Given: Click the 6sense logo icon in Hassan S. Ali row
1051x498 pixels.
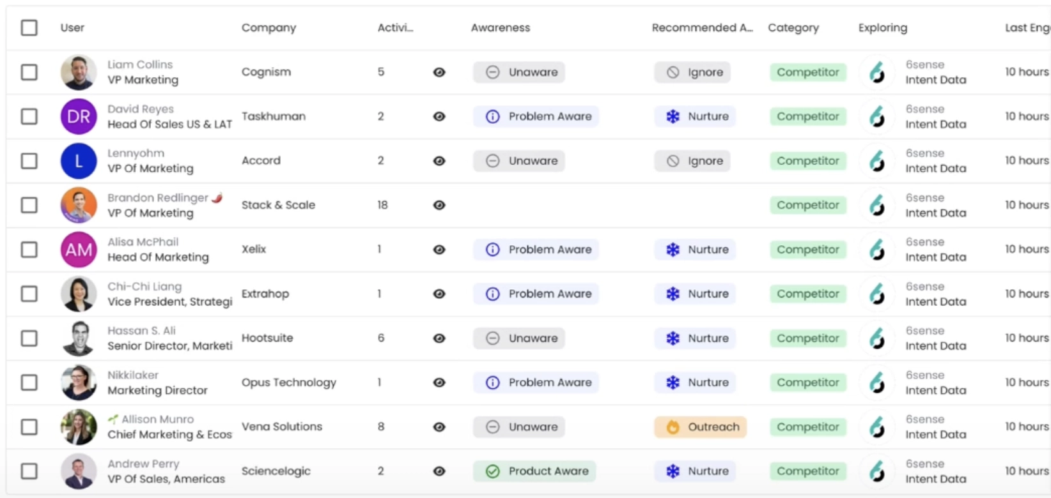Looking at the screenshot, I should coord(877,338).
